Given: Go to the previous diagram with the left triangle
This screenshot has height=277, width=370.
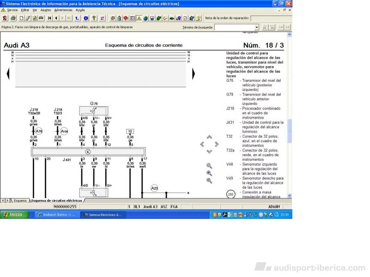Looking at the screenshot, I should pyautogui.click(x=8, y=74).
